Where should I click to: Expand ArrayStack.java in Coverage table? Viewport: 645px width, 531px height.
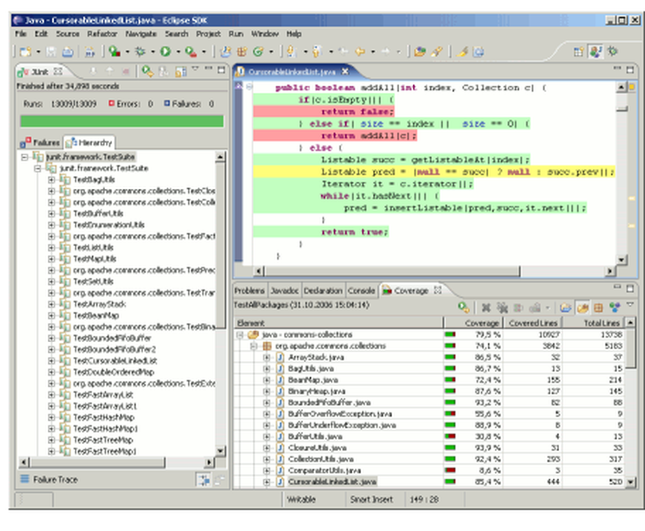click(x=266, y=358)
